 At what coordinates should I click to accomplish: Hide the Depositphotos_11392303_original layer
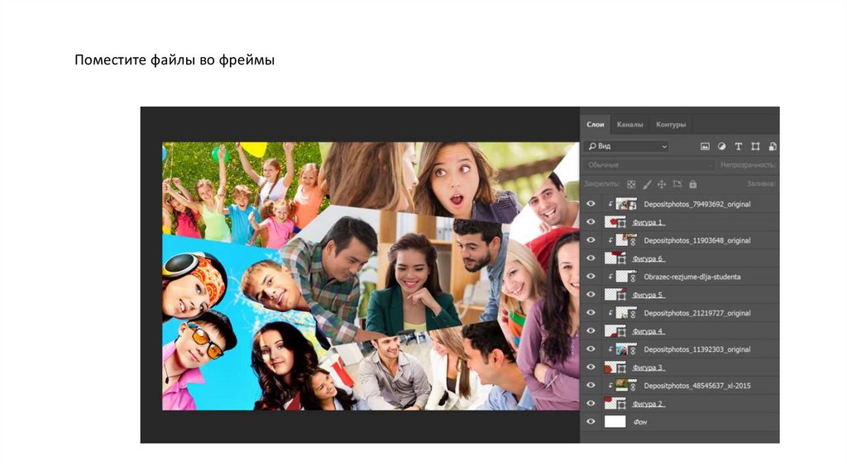[591, 349]
